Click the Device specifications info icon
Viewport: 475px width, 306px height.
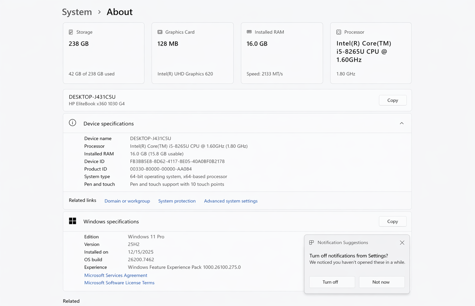(x=72, y=123)
